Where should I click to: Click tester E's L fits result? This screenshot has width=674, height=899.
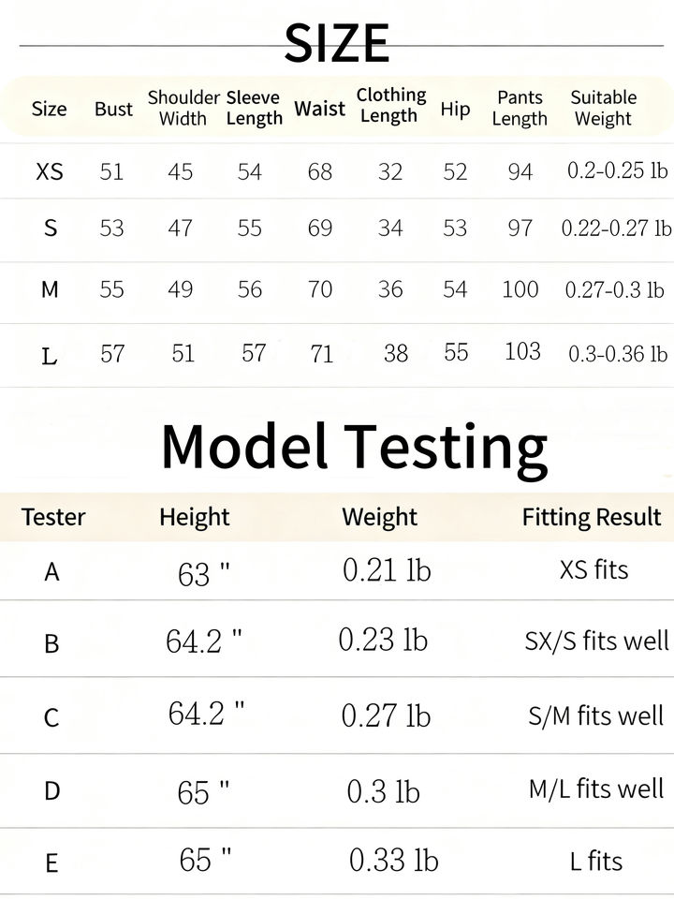pos(596,861)
